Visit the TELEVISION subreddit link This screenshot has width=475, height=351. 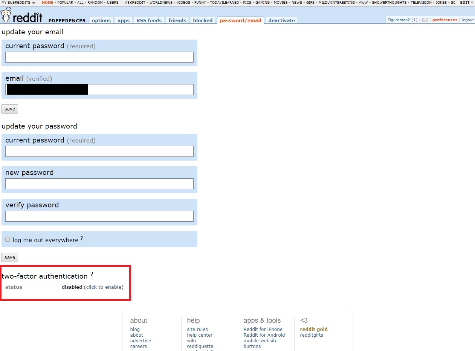[421, 3]
